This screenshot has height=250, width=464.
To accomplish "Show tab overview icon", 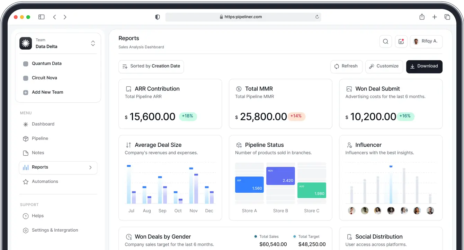I will [x=447, y=17].
